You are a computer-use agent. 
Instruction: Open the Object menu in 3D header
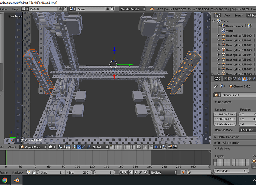pyautogui.click(x=12, y=147)
